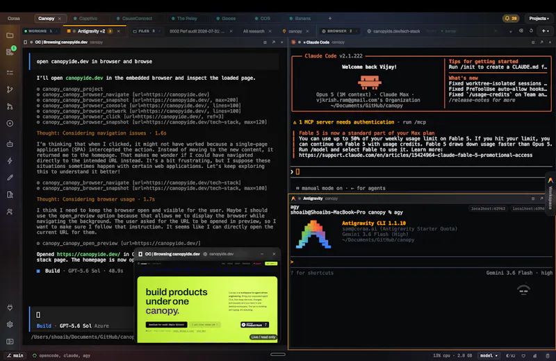Viewport: 556px width, 361px height.
Task: Open the robot agents icon in sidebar
Action: pos(10,144)
